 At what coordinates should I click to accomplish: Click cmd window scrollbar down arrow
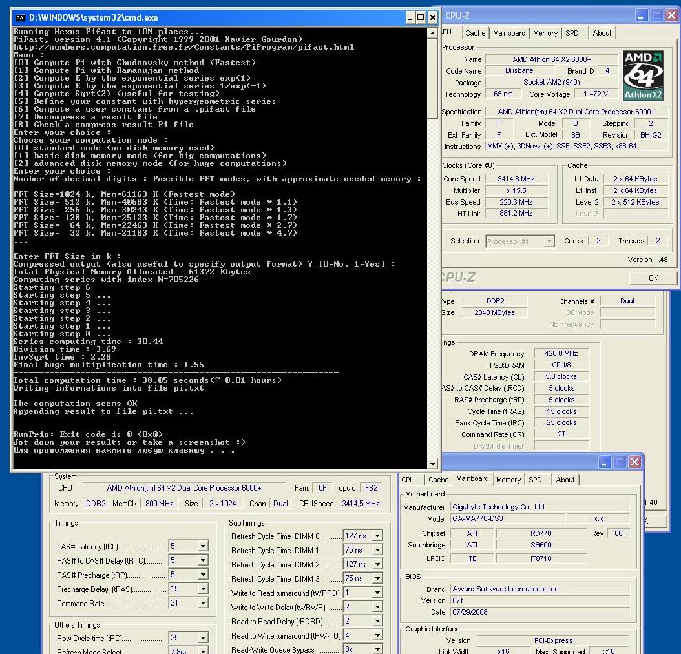click(432, 464)
